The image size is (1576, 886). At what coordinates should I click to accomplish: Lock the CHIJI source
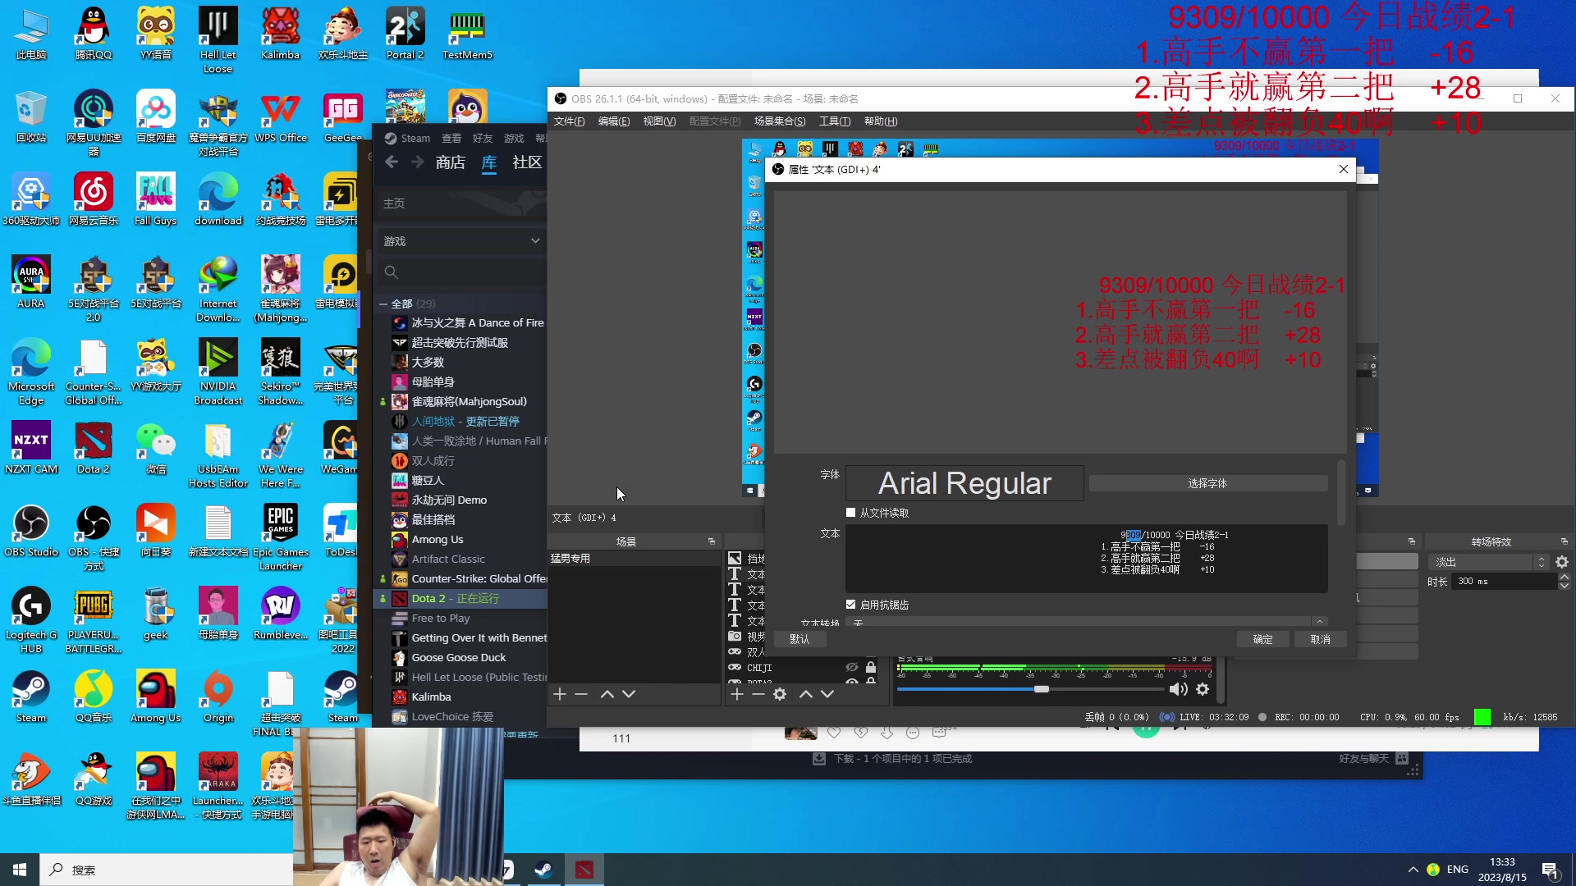(871, 668)
